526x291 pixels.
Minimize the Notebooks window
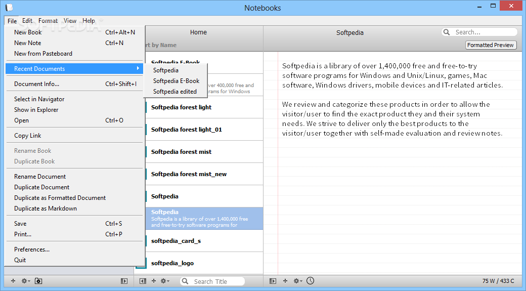click(479, 6)
